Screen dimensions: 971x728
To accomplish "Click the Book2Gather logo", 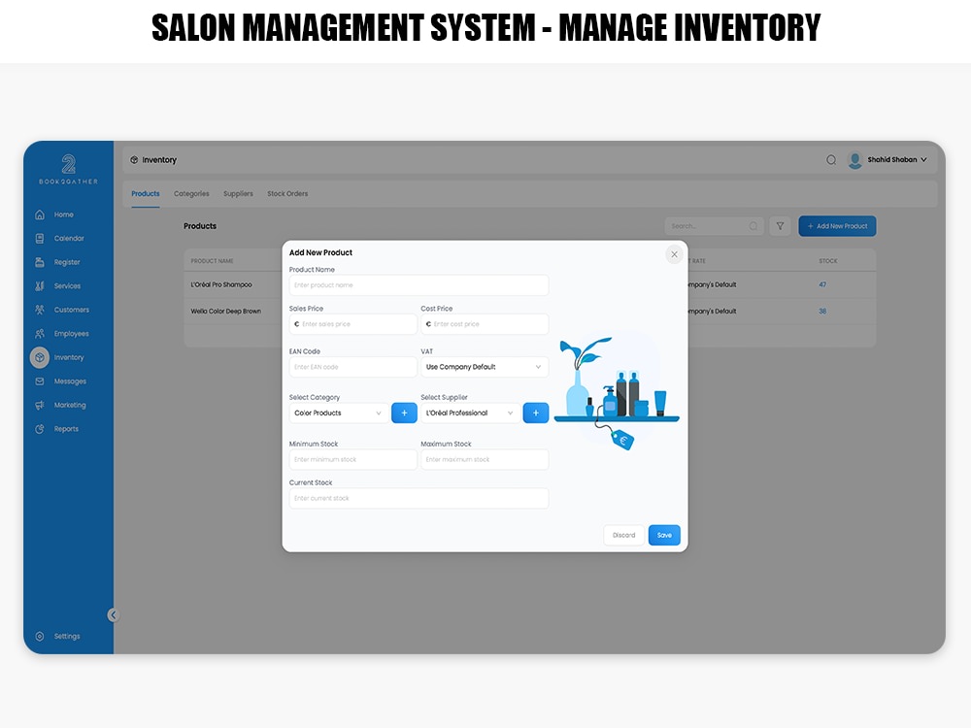I will coord(68,170).
